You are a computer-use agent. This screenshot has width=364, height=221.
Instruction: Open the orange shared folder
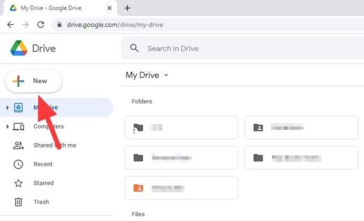pyautogui.click(x=181, y=188)
